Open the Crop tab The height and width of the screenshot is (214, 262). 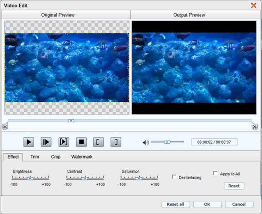coord(56,157)
